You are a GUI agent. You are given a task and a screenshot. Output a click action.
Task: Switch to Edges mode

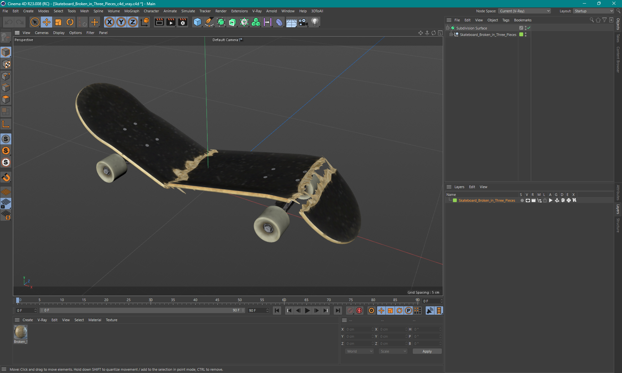point(6,88)
